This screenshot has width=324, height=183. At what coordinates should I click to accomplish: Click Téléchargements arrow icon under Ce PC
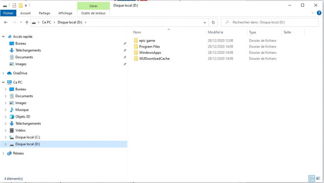(x=12, y=123)
